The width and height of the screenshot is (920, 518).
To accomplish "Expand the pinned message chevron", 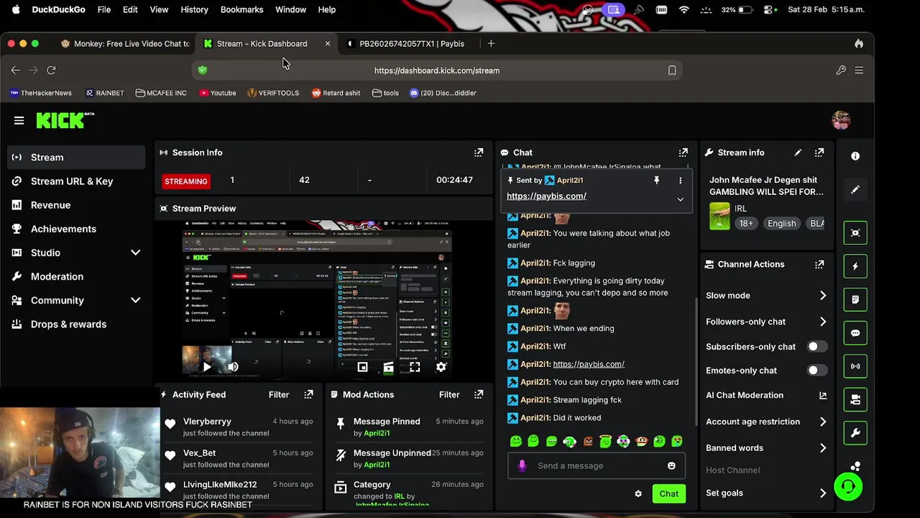I will (680, 199).
